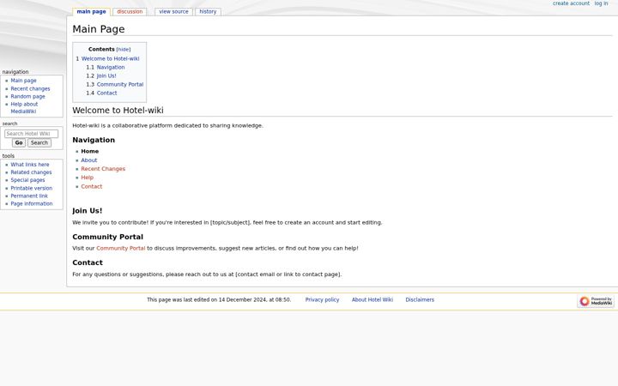Click the 'We invite you to contribute' sentence
Screen dimensions: 618x386
coord(227,222)
